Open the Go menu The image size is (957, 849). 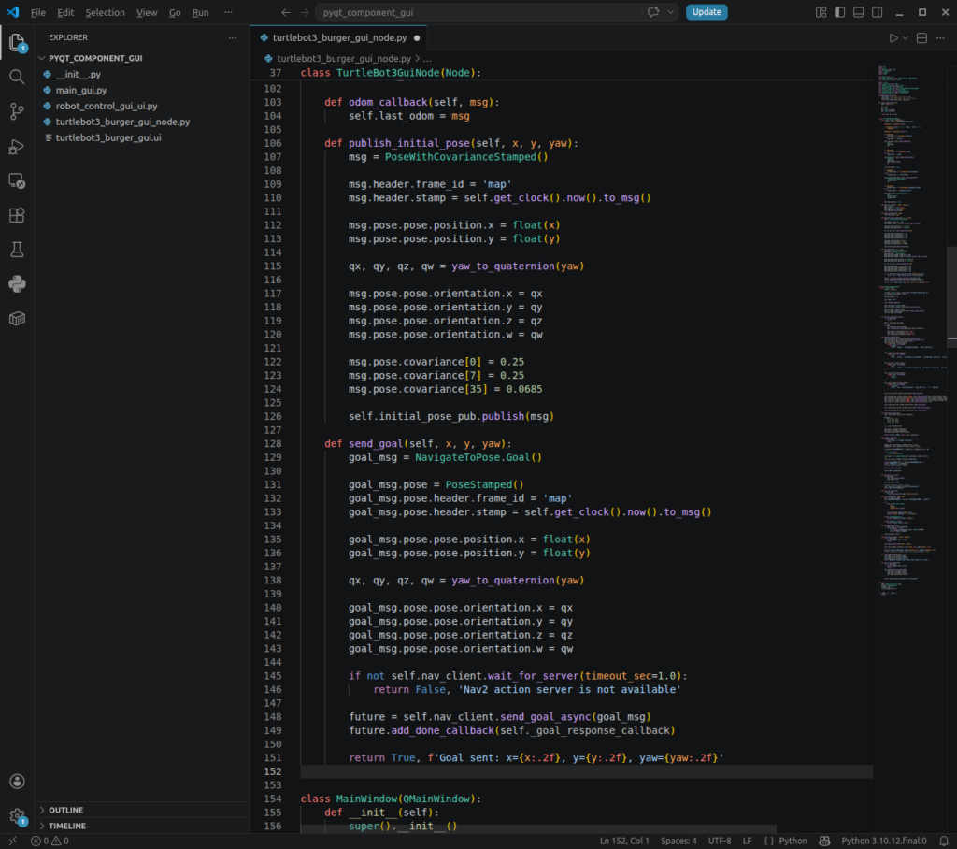pos(175,12)
